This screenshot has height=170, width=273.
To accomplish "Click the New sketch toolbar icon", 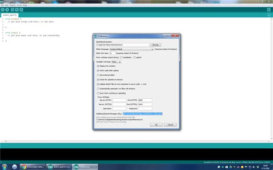I will click(12, 10).
